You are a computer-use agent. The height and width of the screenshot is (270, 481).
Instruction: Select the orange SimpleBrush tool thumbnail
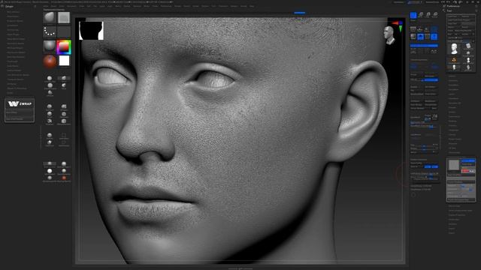click(x=454, y=60)
